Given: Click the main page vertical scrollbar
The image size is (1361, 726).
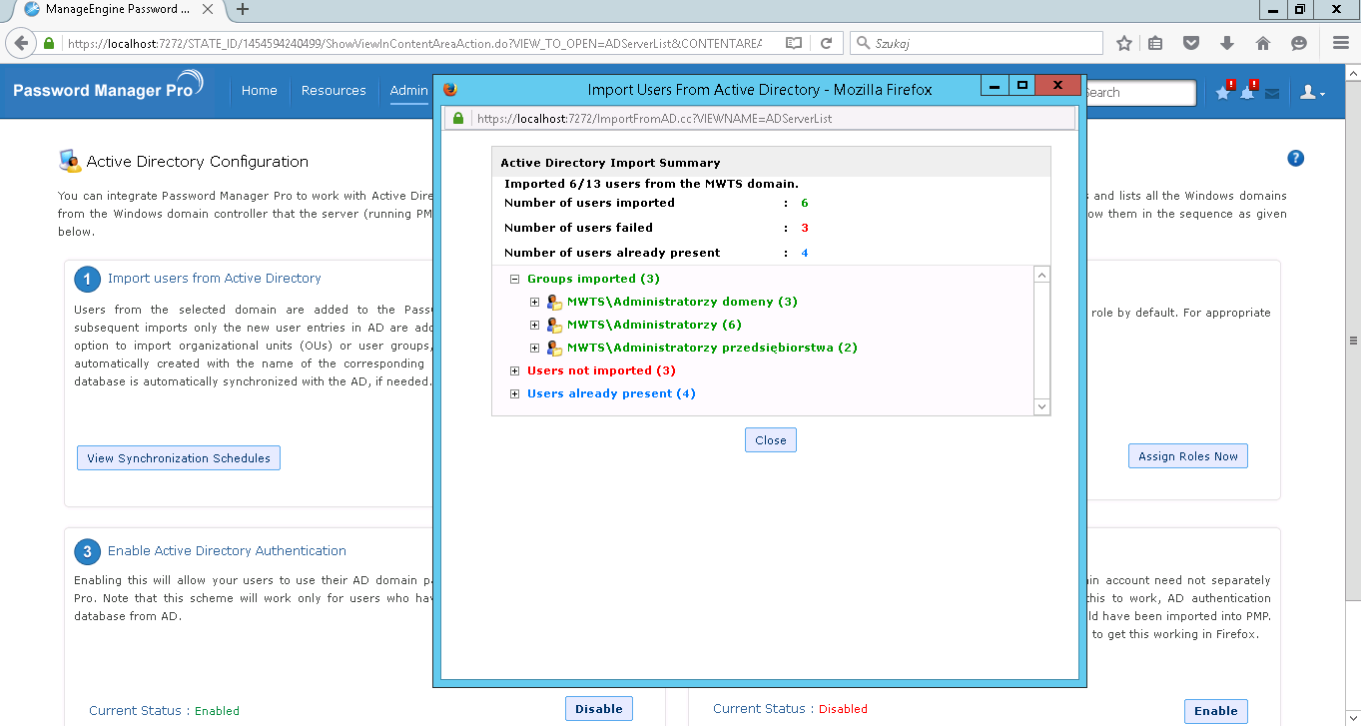Looking at the screenshot, I should click(1352, 340).
